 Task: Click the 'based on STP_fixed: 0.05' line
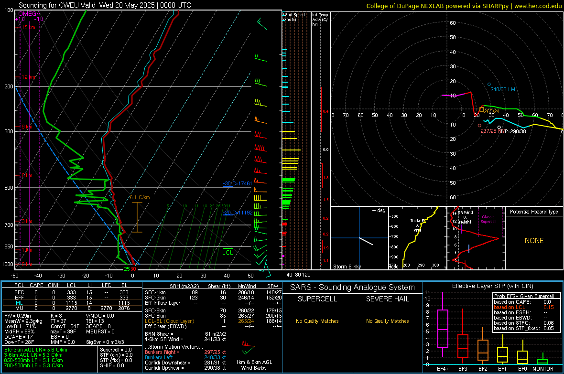point(524,328)
